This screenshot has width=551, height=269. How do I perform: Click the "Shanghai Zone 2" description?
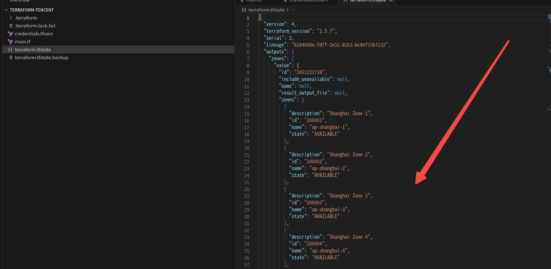(349, 155)
